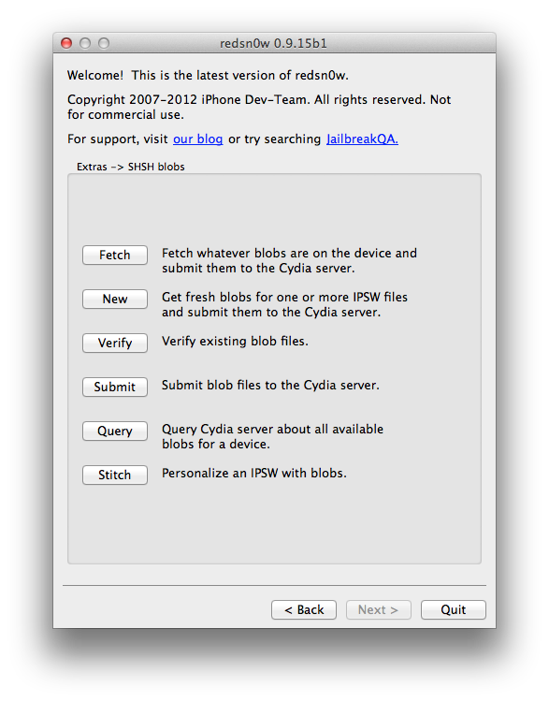
Task: Select the New blobs button
Action: (x=114, y=299)
